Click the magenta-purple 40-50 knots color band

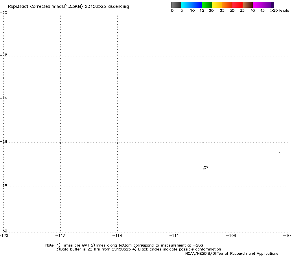[263, 5]
